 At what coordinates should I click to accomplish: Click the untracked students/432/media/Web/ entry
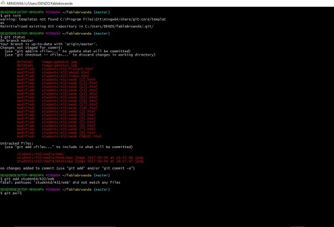[x=41, y=154]
